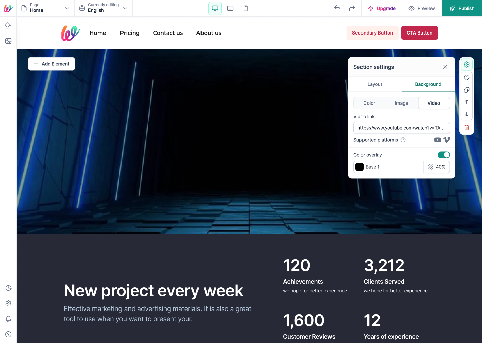Click the redo arrow icon

pyautogui.click(x=352, y=8)
